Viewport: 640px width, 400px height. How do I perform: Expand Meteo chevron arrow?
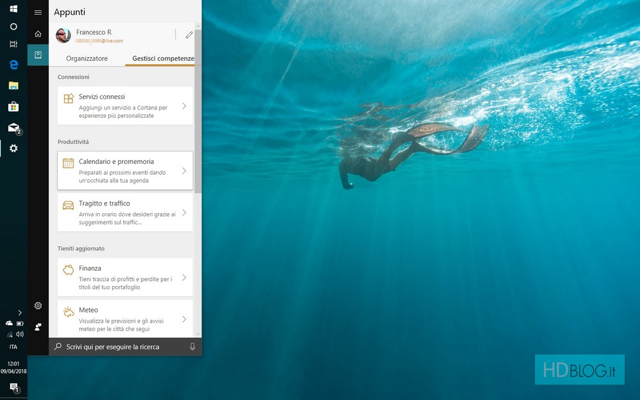click(184, 319)
